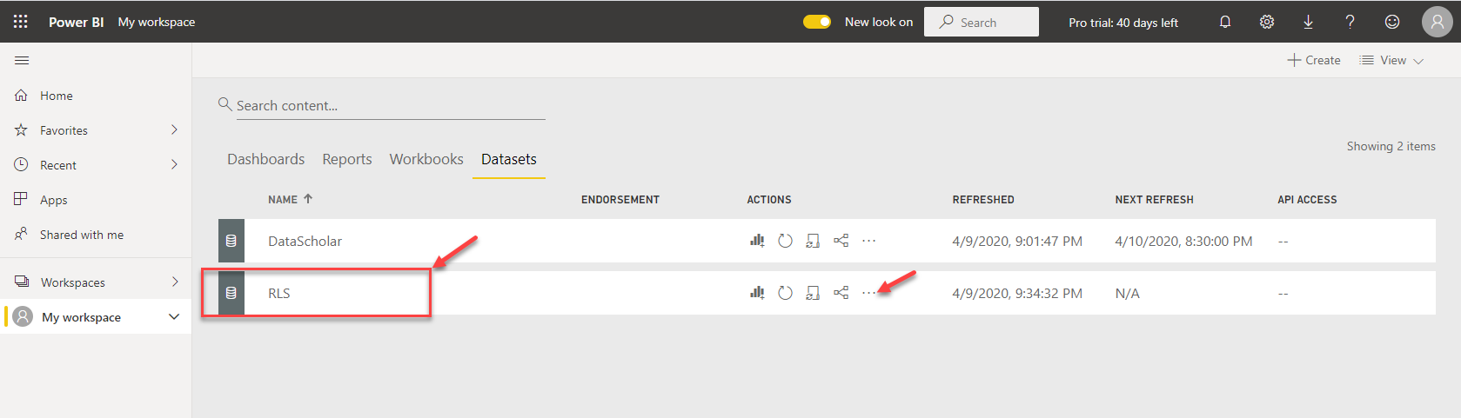Expand the Workspaces flyout
The image size is (1461, 418).
(x=174, y=282)
